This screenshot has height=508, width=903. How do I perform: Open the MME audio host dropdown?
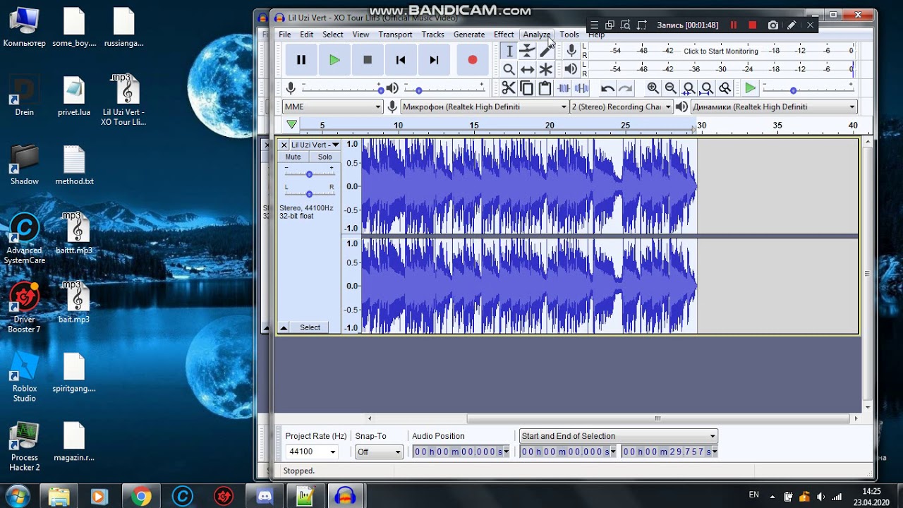[332, 107]
